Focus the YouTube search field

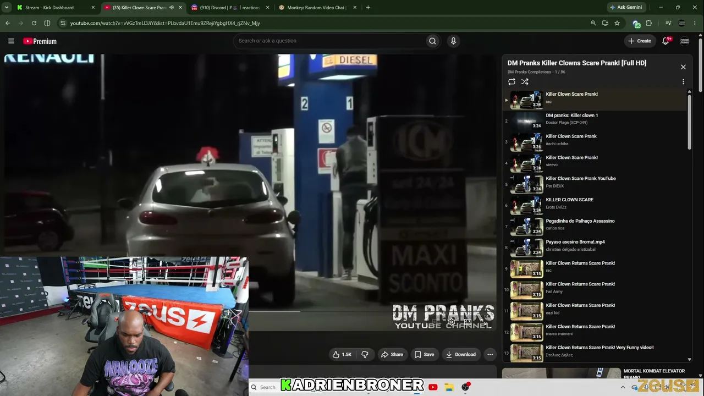(x=329, y=41)
